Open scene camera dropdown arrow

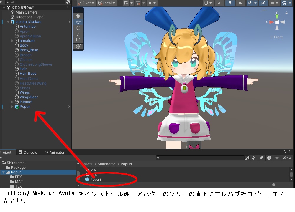[x=277, y=3]
